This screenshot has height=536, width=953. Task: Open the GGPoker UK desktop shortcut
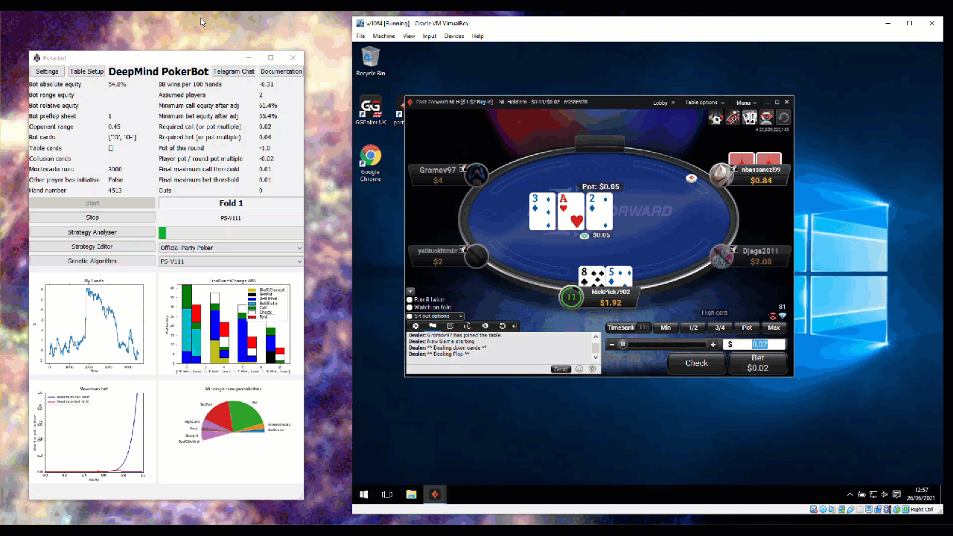point(371,110)
